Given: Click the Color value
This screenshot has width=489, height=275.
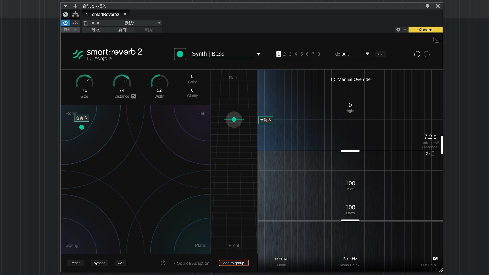Looking at the screenshot, I should click(192, 76).
